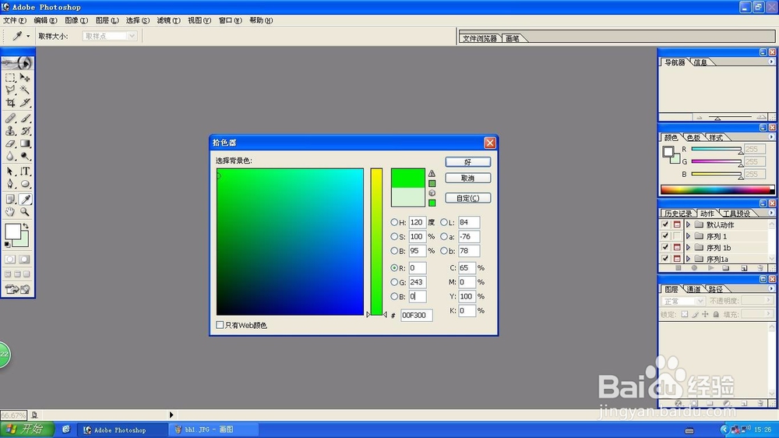Click the 开始 Start button
This screenshot has width=779, height=438.
pos(26,429)
